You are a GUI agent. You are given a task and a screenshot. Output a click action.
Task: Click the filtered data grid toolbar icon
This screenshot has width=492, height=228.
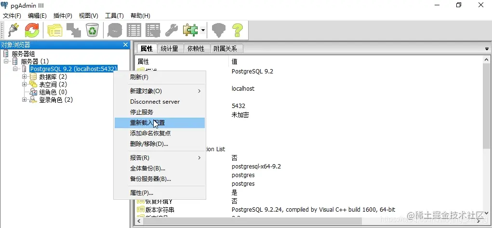coord(153,30)
